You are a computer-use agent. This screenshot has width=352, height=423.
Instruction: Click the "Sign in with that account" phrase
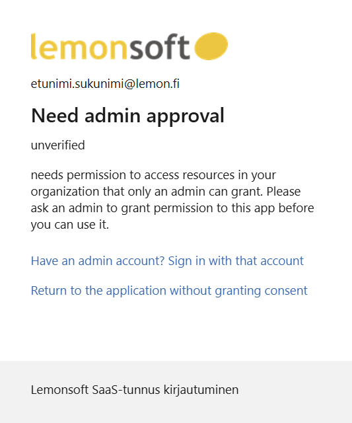[x=236, y=261]
